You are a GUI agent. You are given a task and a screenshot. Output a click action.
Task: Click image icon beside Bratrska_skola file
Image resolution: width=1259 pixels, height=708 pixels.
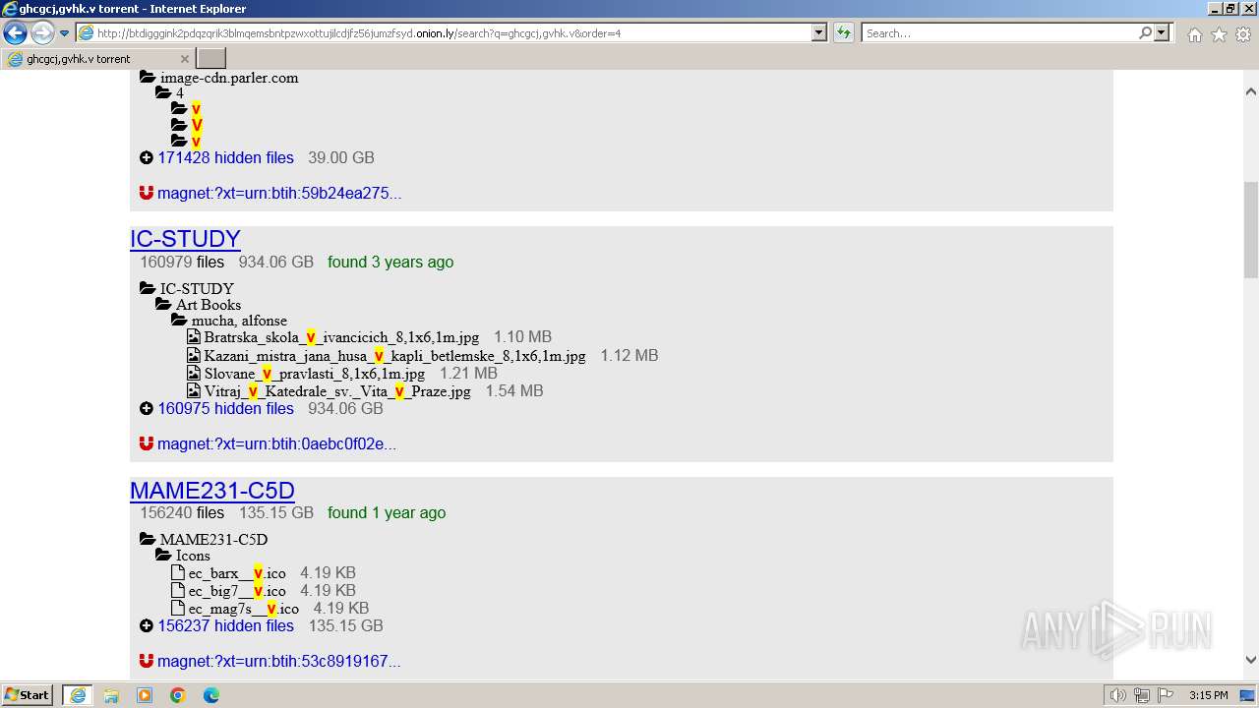194,336
